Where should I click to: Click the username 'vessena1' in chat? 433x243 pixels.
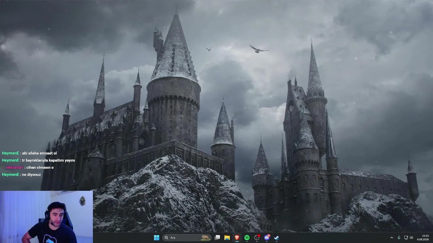(14, 167)
